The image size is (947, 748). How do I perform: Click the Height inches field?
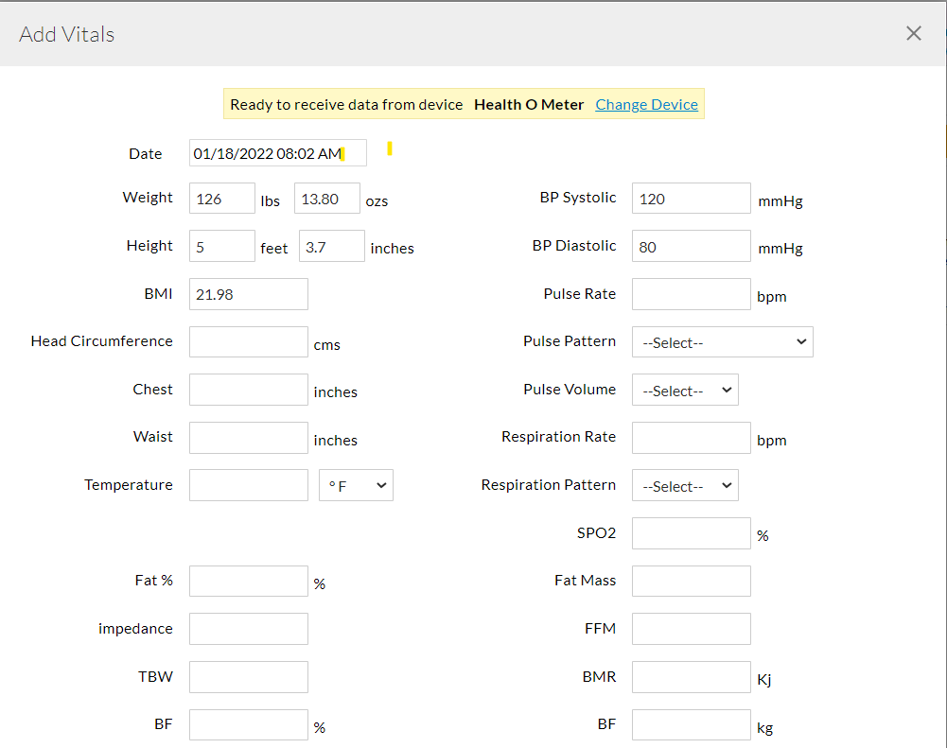(x=331, y=247)
